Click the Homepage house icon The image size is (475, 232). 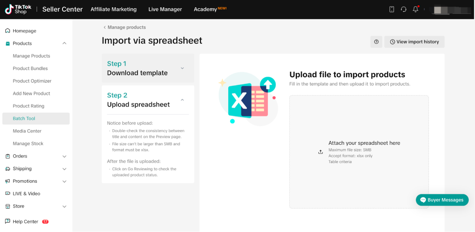point(7,31)
